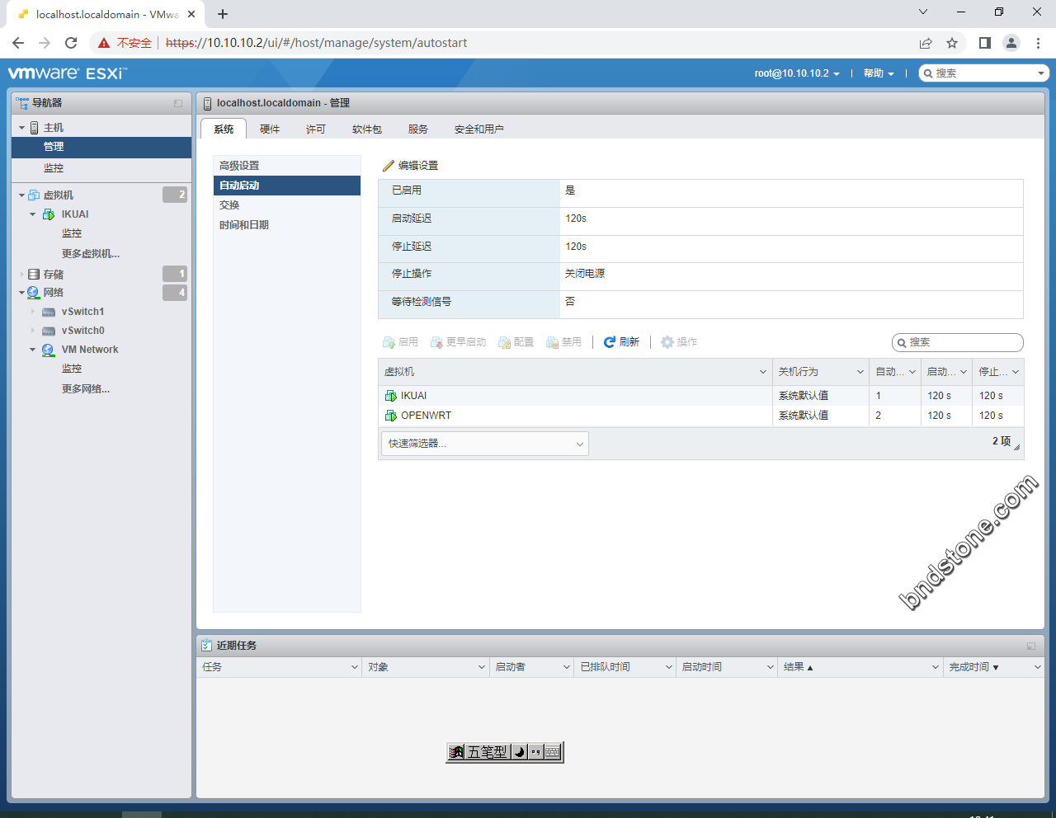This screenshot has width=1056, height=818.
Task: Bookmark this page with the star icon
Action: [952, 43]
